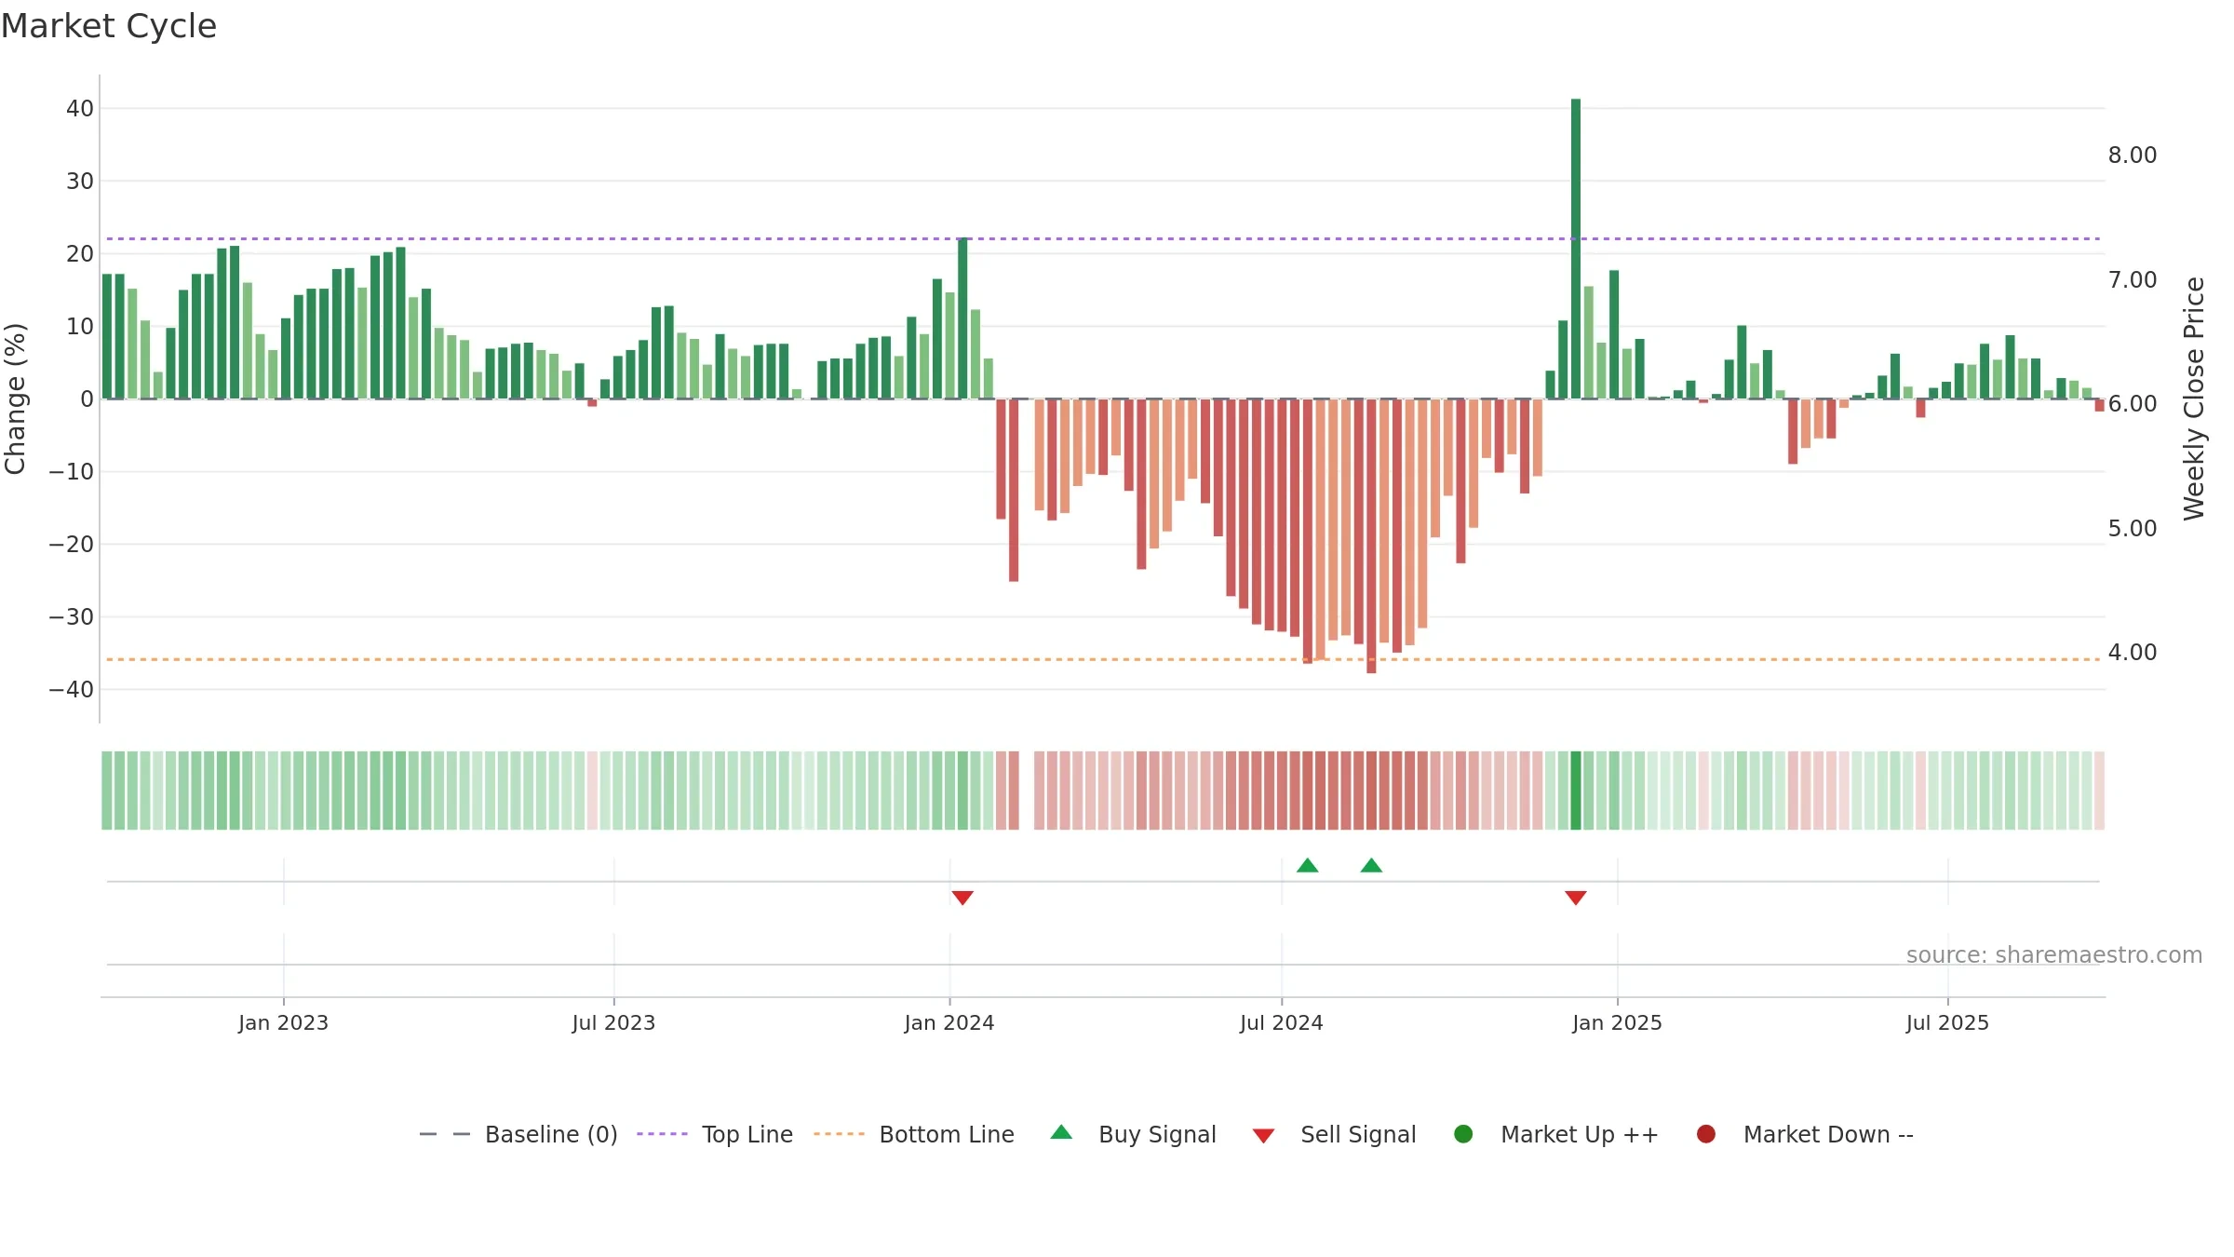Toggle Market Down -- legend entry

click(1805, 1134)
